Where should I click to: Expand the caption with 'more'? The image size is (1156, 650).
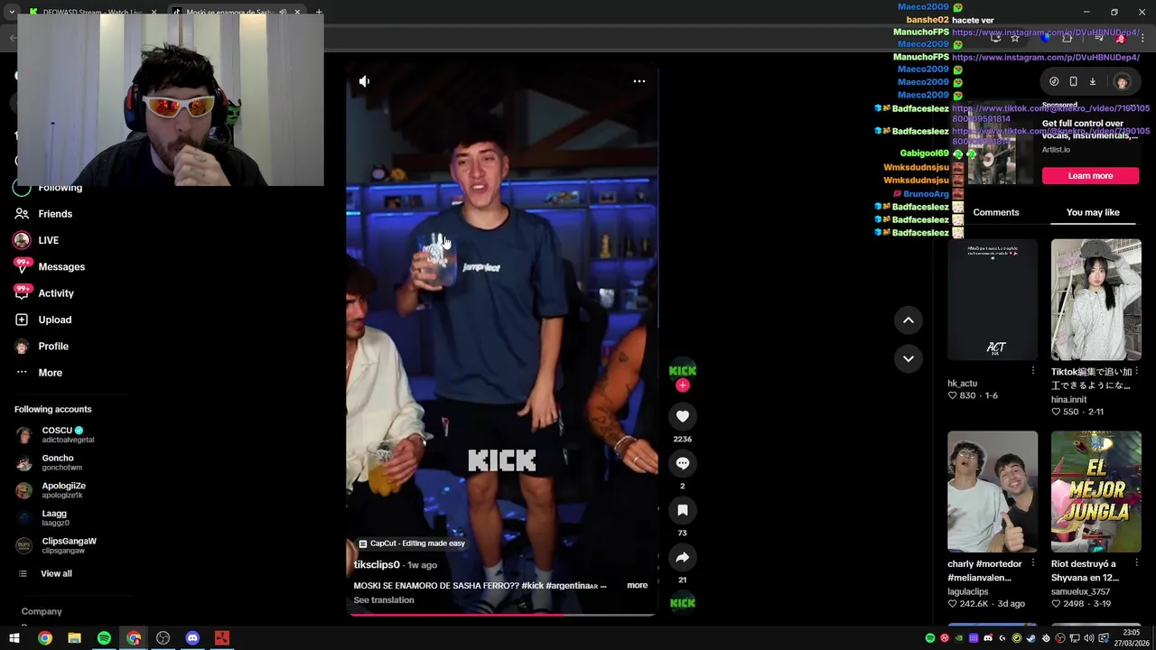click(x=637, y=585)
